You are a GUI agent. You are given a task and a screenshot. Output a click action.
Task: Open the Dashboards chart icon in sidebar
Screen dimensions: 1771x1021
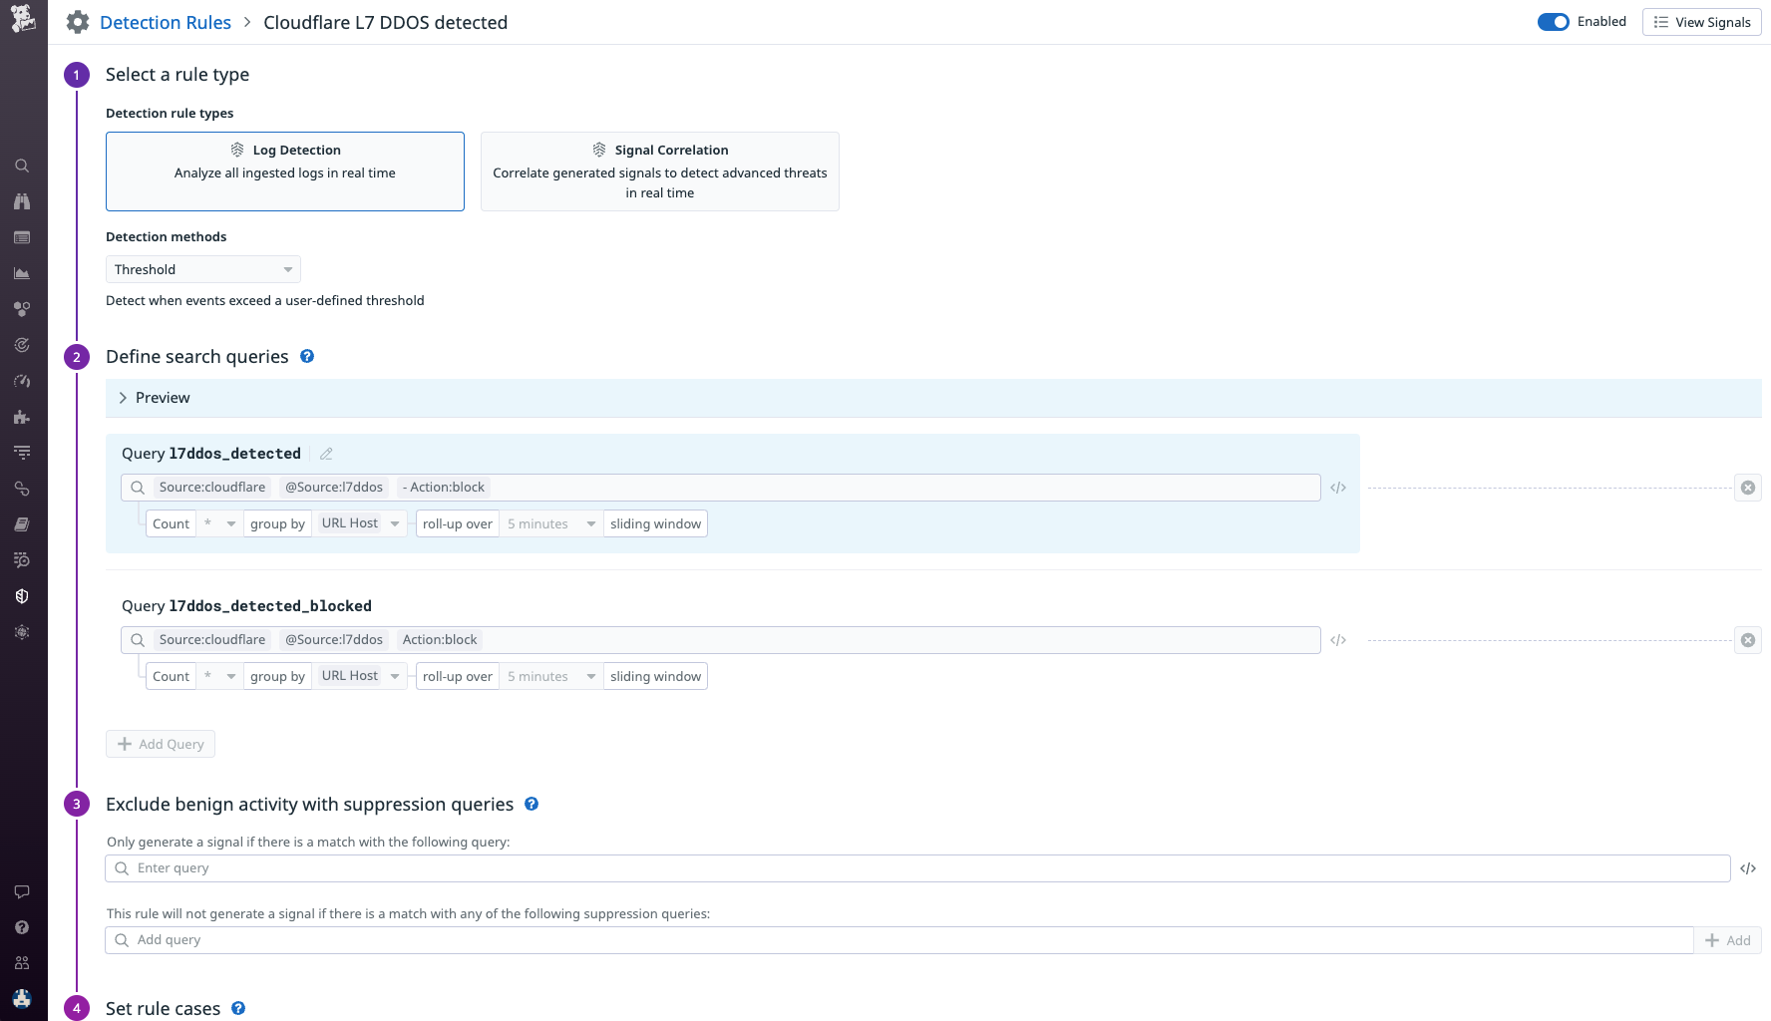(22, 273)
